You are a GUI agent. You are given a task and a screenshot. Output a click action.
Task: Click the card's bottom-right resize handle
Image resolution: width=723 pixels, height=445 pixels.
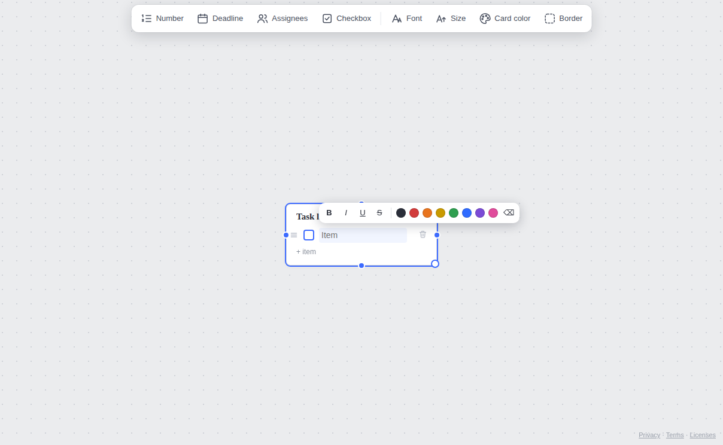[435, 264]
